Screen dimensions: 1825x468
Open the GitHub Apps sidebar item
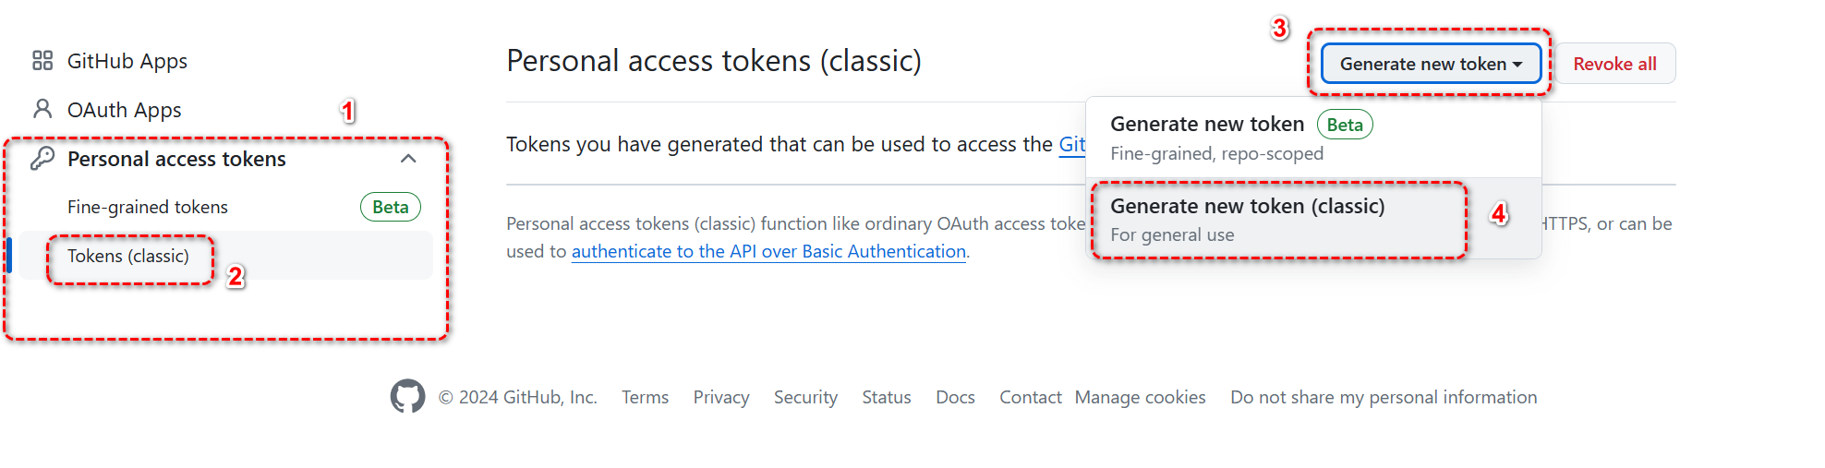(x=127, y=61)
